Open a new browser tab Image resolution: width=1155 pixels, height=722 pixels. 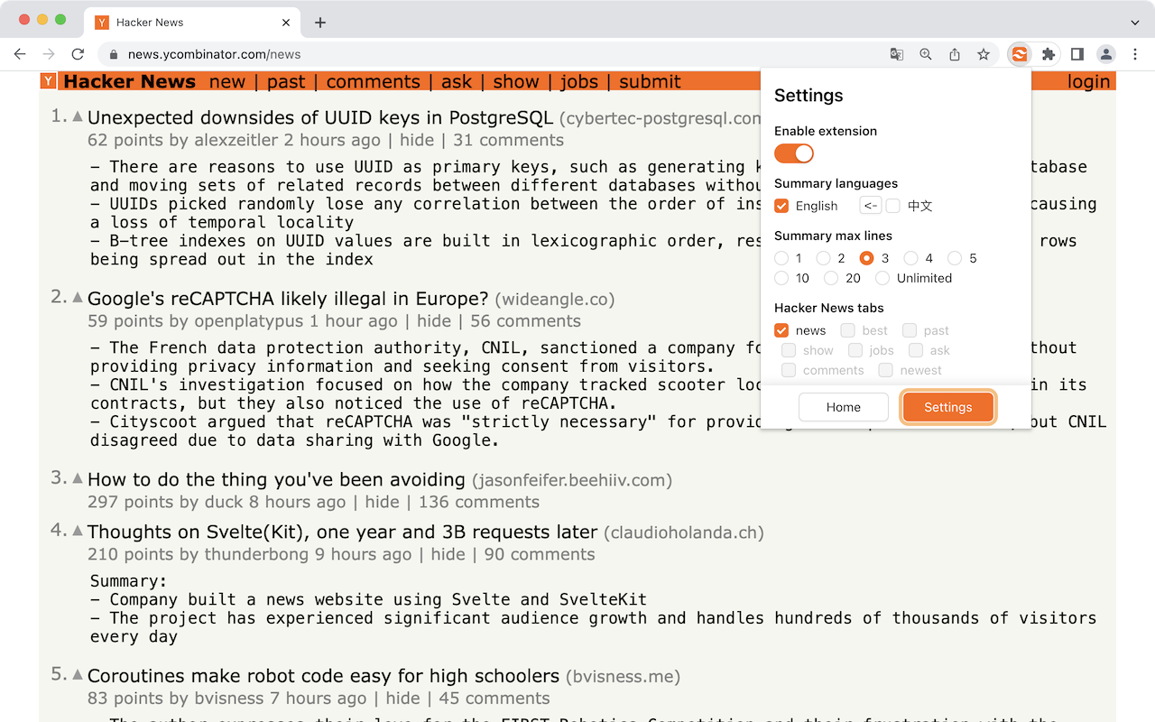pos(320,23)
